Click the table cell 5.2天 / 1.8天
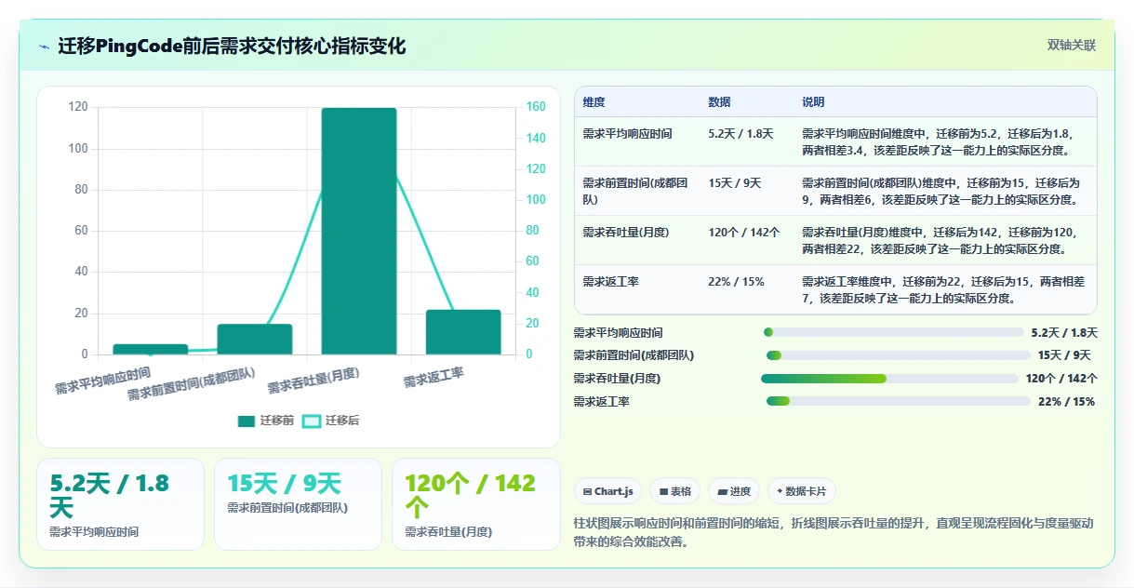This screenshot has width=1134, height=588. (x=740, y=134)
